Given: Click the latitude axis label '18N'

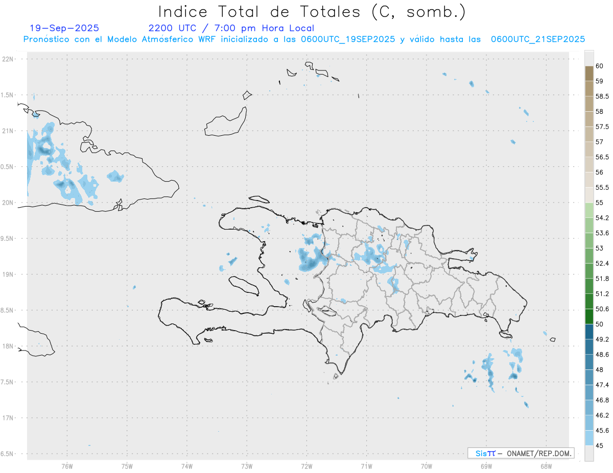Looking at the screenshot, I should coord(9,346).
